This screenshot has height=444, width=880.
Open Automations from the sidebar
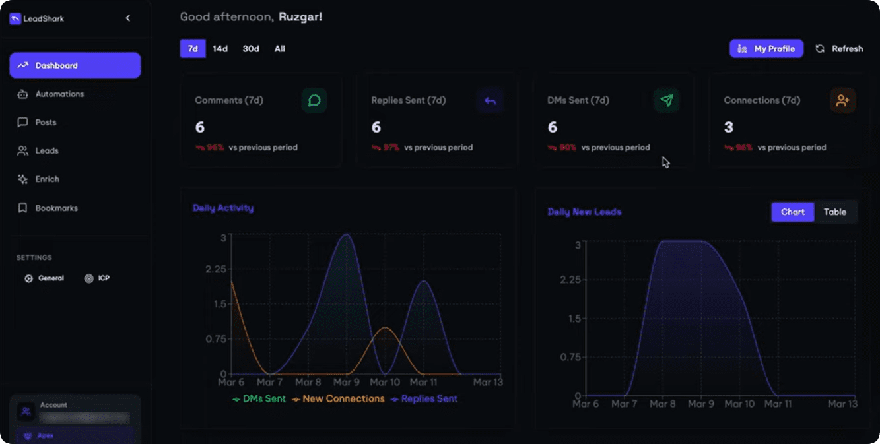[59, 94]
